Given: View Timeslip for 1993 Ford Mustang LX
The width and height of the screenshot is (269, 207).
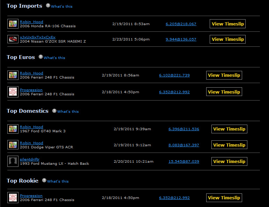Looking at the screenshot, I should [x=229, y=161].
